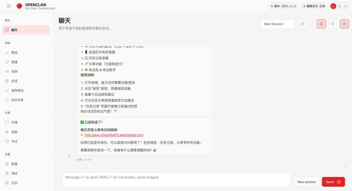
Task: Click the brain icon in chat toolbar
Action: pyautogui.click(x=321, y=24)
